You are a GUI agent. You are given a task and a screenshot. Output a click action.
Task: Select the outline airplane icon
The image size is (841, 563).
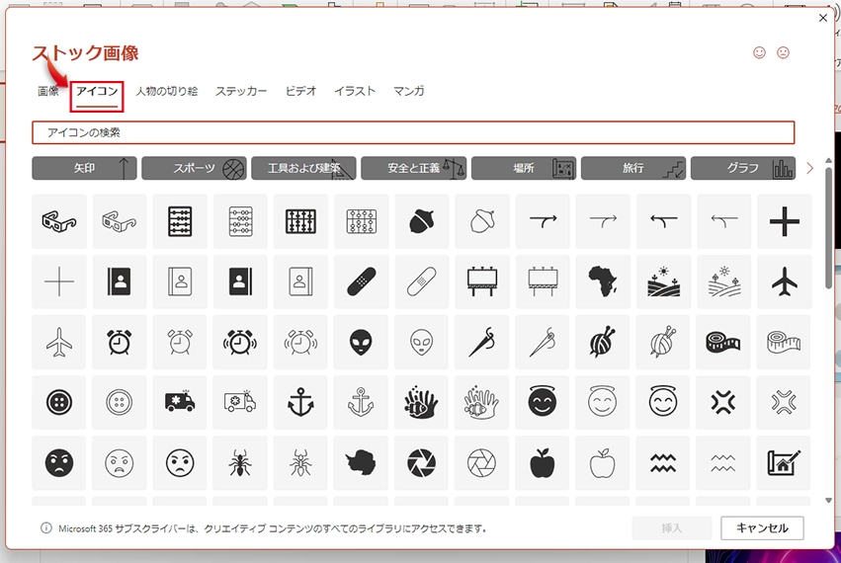59,342
